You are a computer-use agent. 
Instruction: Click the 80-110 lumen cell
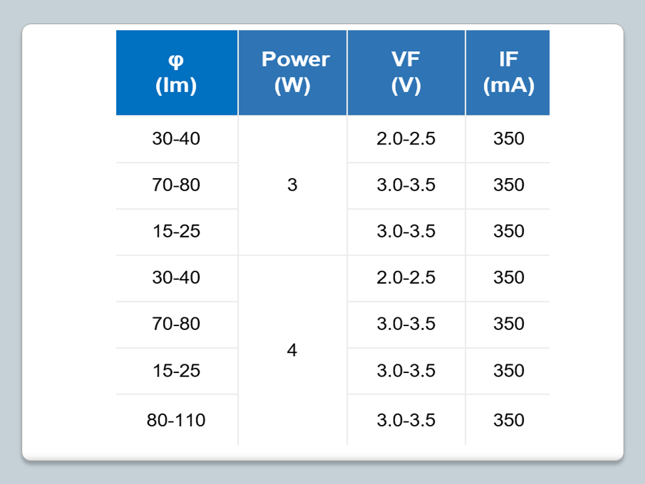click(x=176, y=420)
